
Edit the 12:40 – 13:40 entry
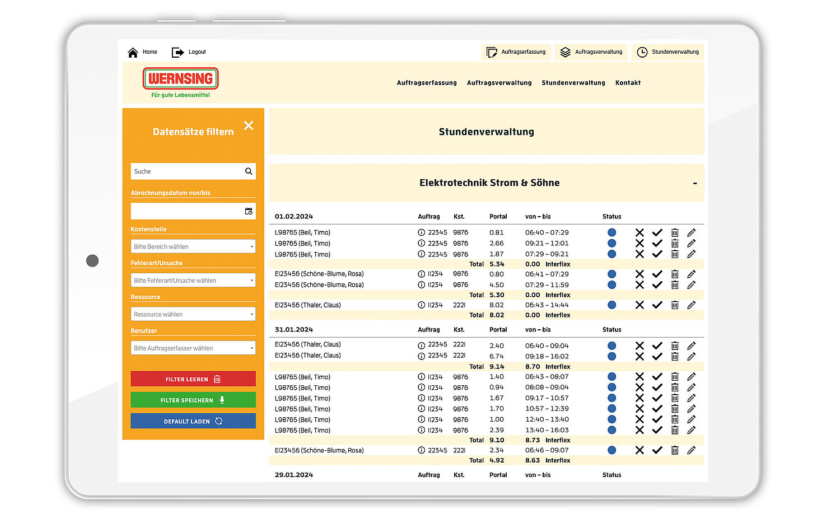click(x=692, y=419)
